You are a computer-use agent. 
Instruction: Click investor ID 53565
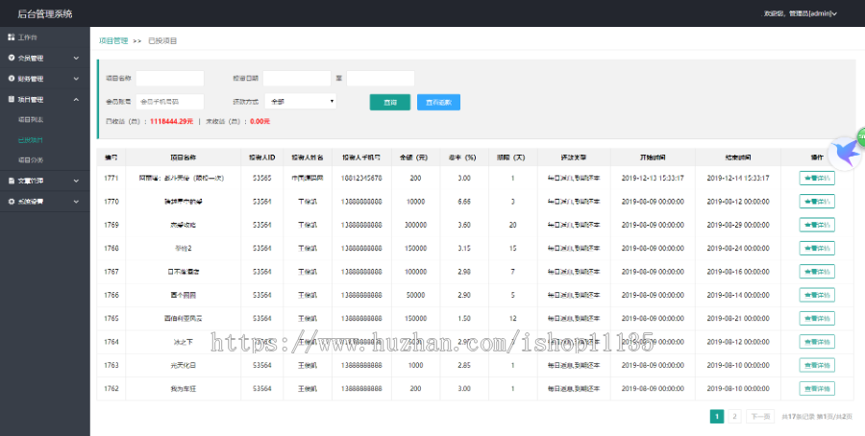262,178
